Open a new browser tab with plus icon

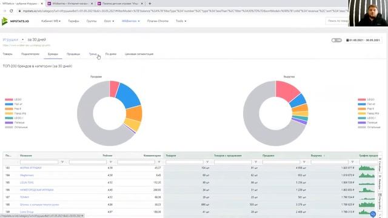150,4
